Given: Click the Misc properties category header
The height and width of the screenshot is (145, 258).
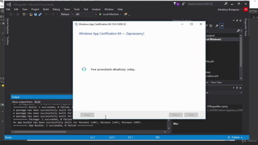Looking at the screenshot, I should pyautogui.click(x=176, y=124).
